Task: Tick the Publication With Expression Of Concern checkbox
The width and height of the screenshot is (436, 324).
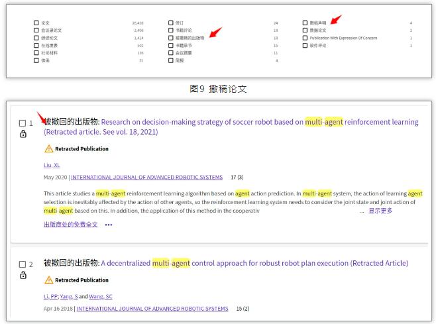Action: coord(305,38)
